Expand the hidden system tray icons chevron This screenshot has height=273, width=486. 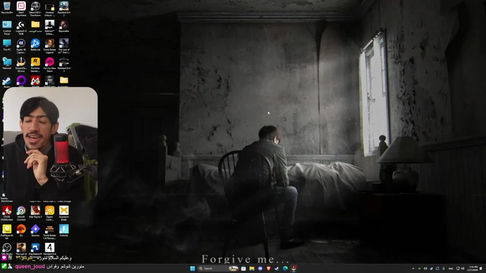pos(413,268)
